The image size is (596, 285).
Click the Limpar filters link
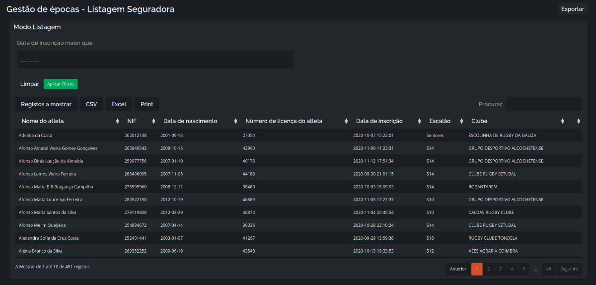point(30,84)
